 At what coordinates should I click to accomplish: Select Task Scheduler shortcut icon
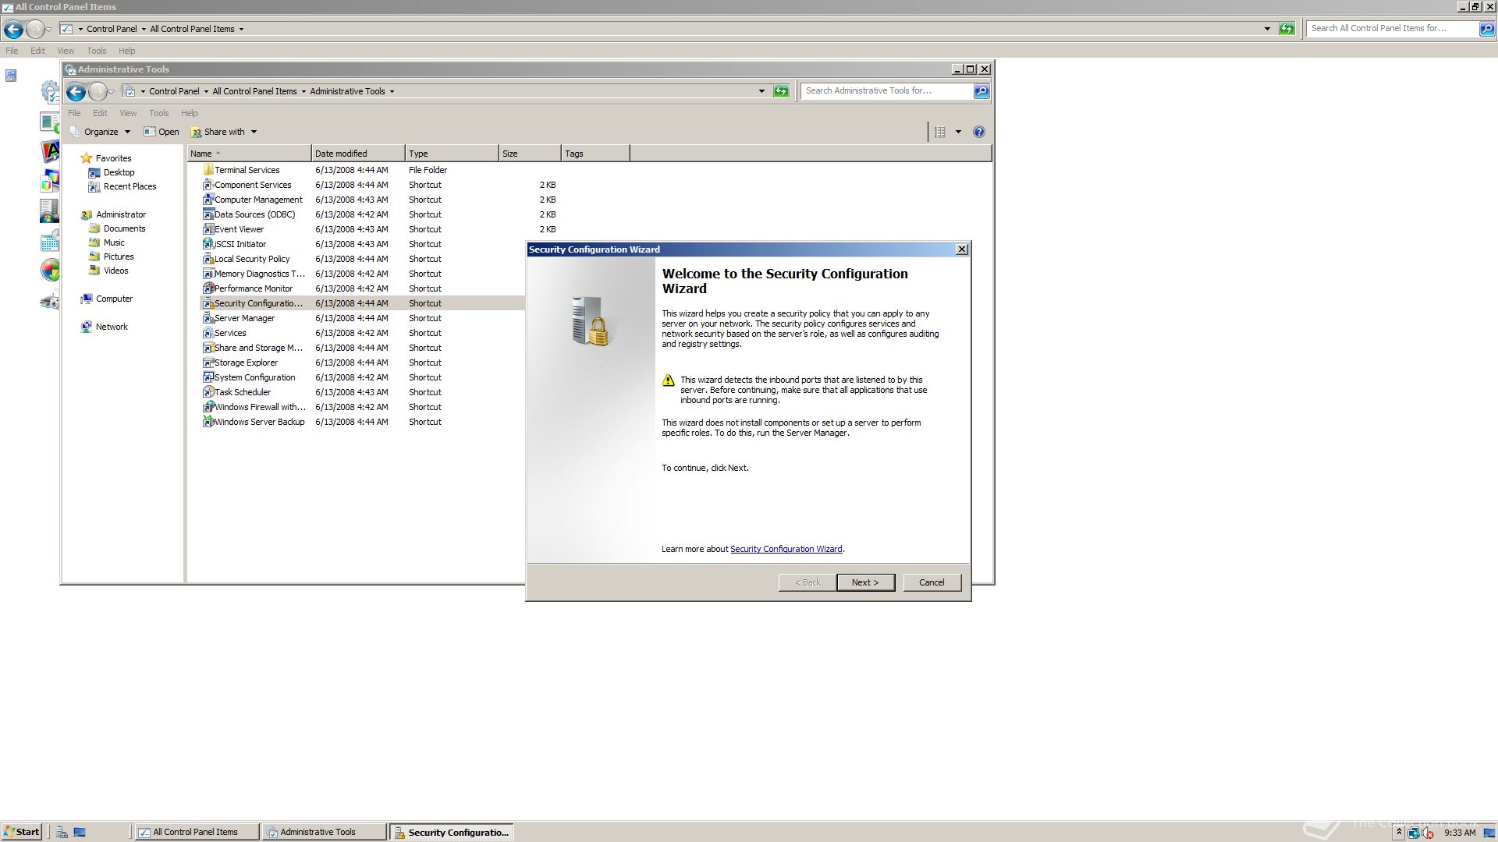208,392
